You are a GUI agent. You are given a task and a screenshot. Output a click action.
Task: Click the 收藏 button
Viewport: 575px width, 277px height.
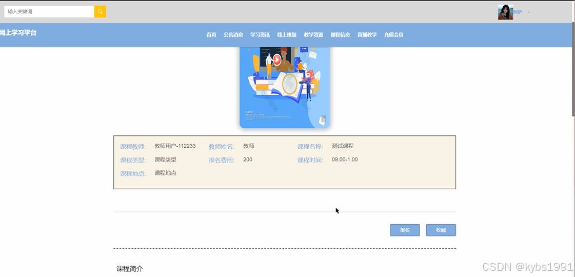pos(441,230)
